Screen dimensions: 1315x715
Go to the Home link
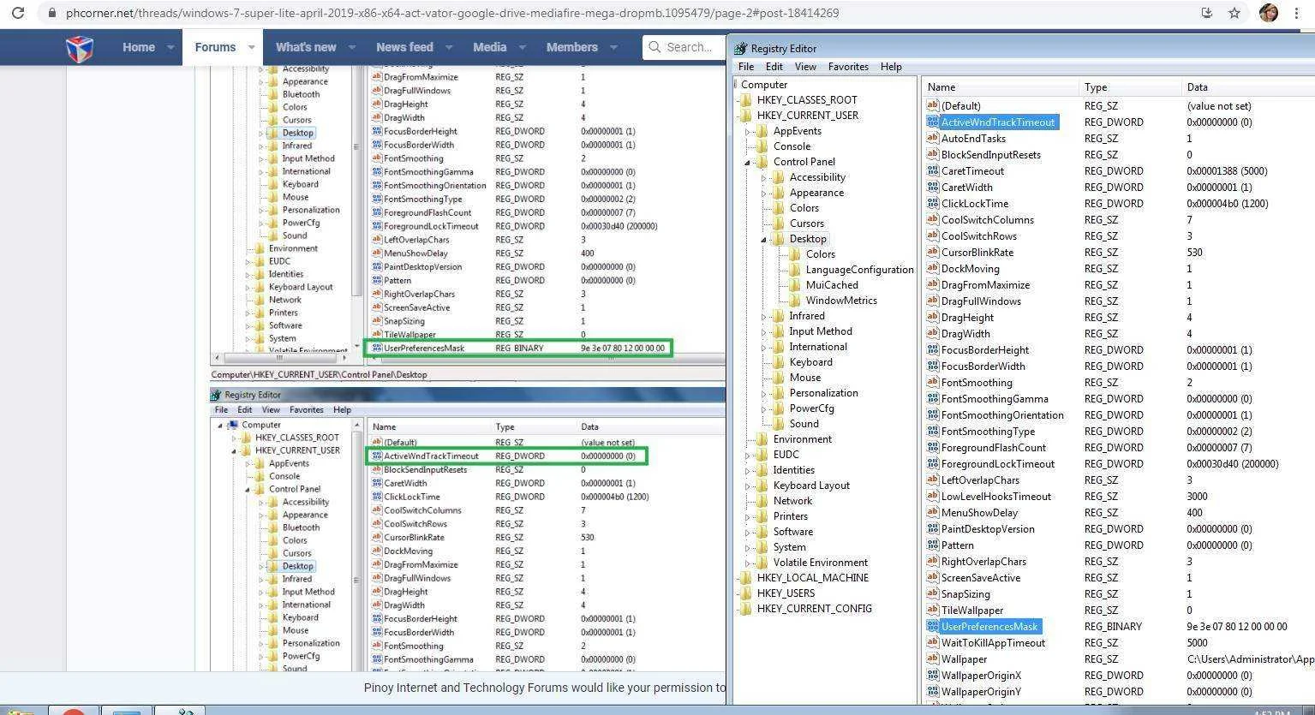(139, 48)
